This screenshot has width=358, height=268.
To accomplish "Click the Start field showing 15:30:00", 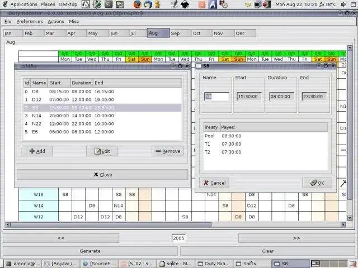I will [x=249, y=97].
